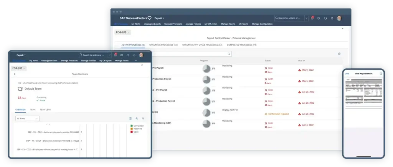Screen dimensions: 393x167
Task: Open Upcoming Off-Cycle Processes (13) tab
Action: pyautogui.click(x=202, y=45)
